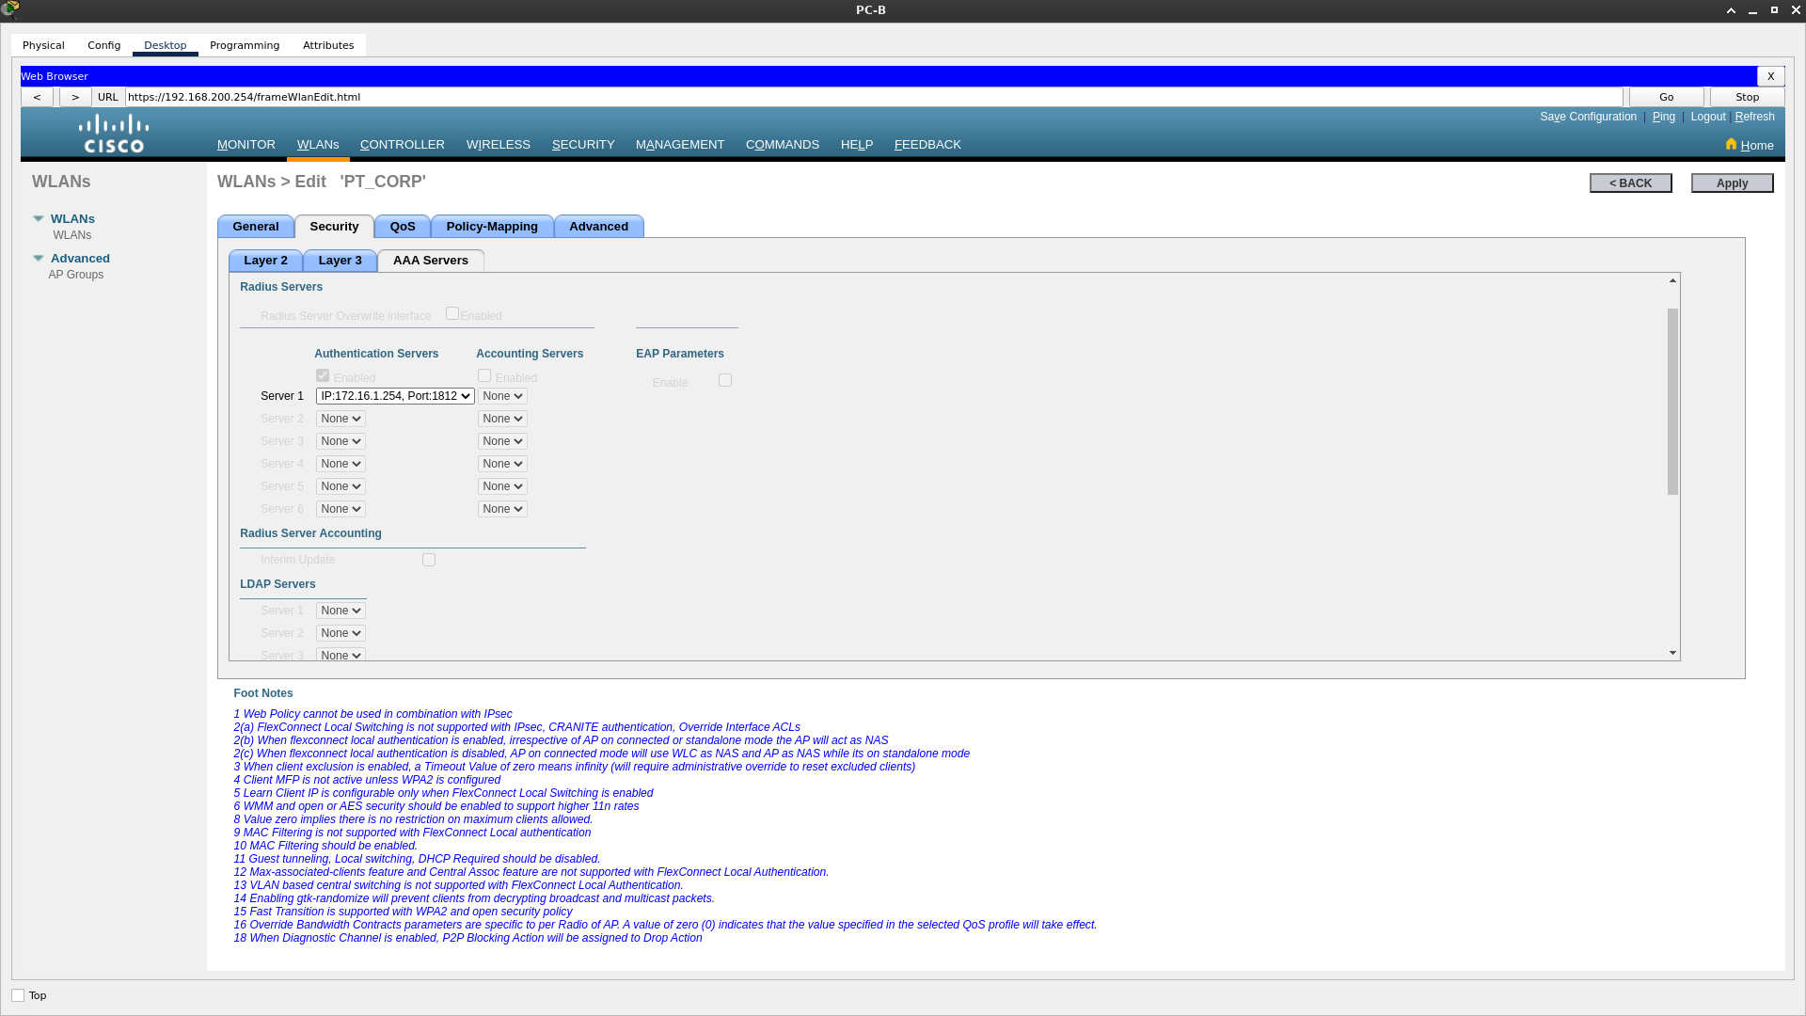The height and width of the screenshot is (1016, 1806).
Task: Close the Web Browser with X
Action: (1770, 76)
